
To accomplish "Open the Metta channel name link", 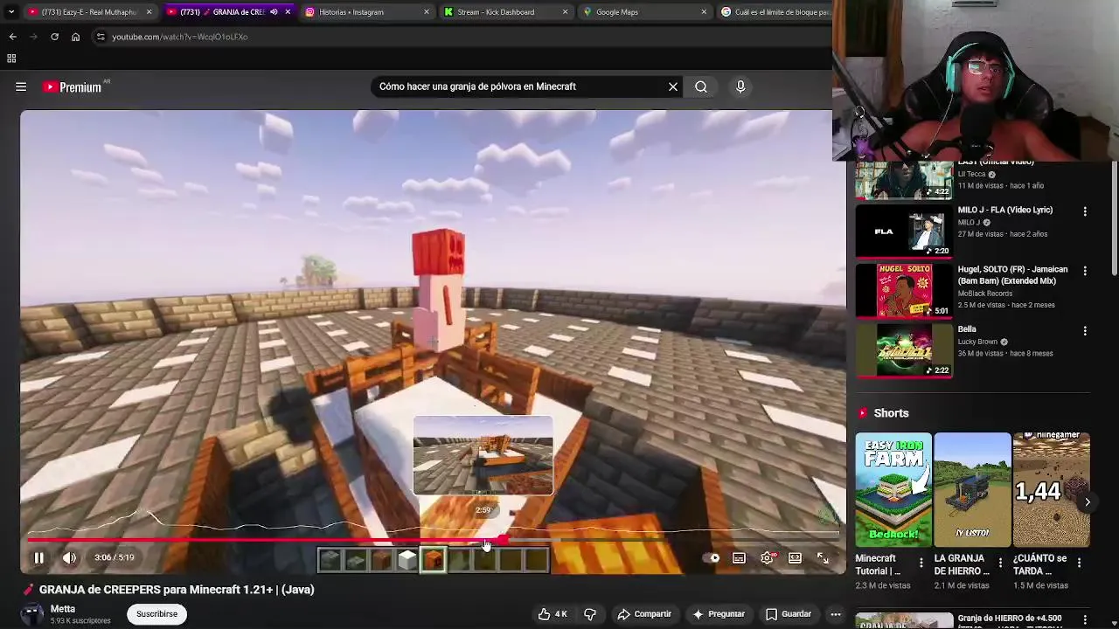I will [x=63, y=609].
